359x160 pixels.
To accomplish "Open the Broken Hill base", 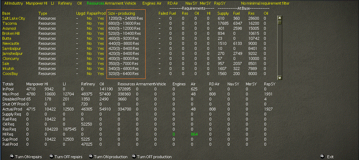I will (11, 33).
